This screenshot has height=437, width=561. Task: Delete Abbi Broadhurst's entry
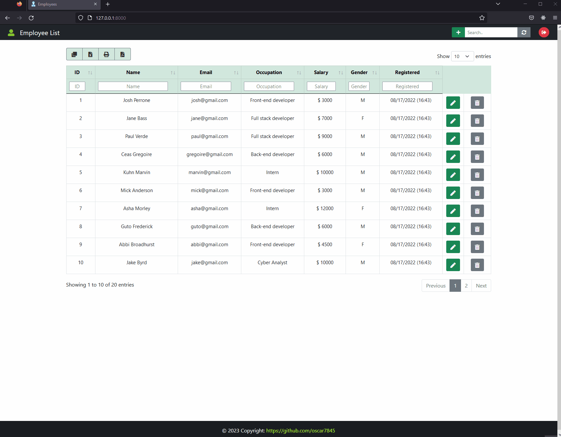477,247
